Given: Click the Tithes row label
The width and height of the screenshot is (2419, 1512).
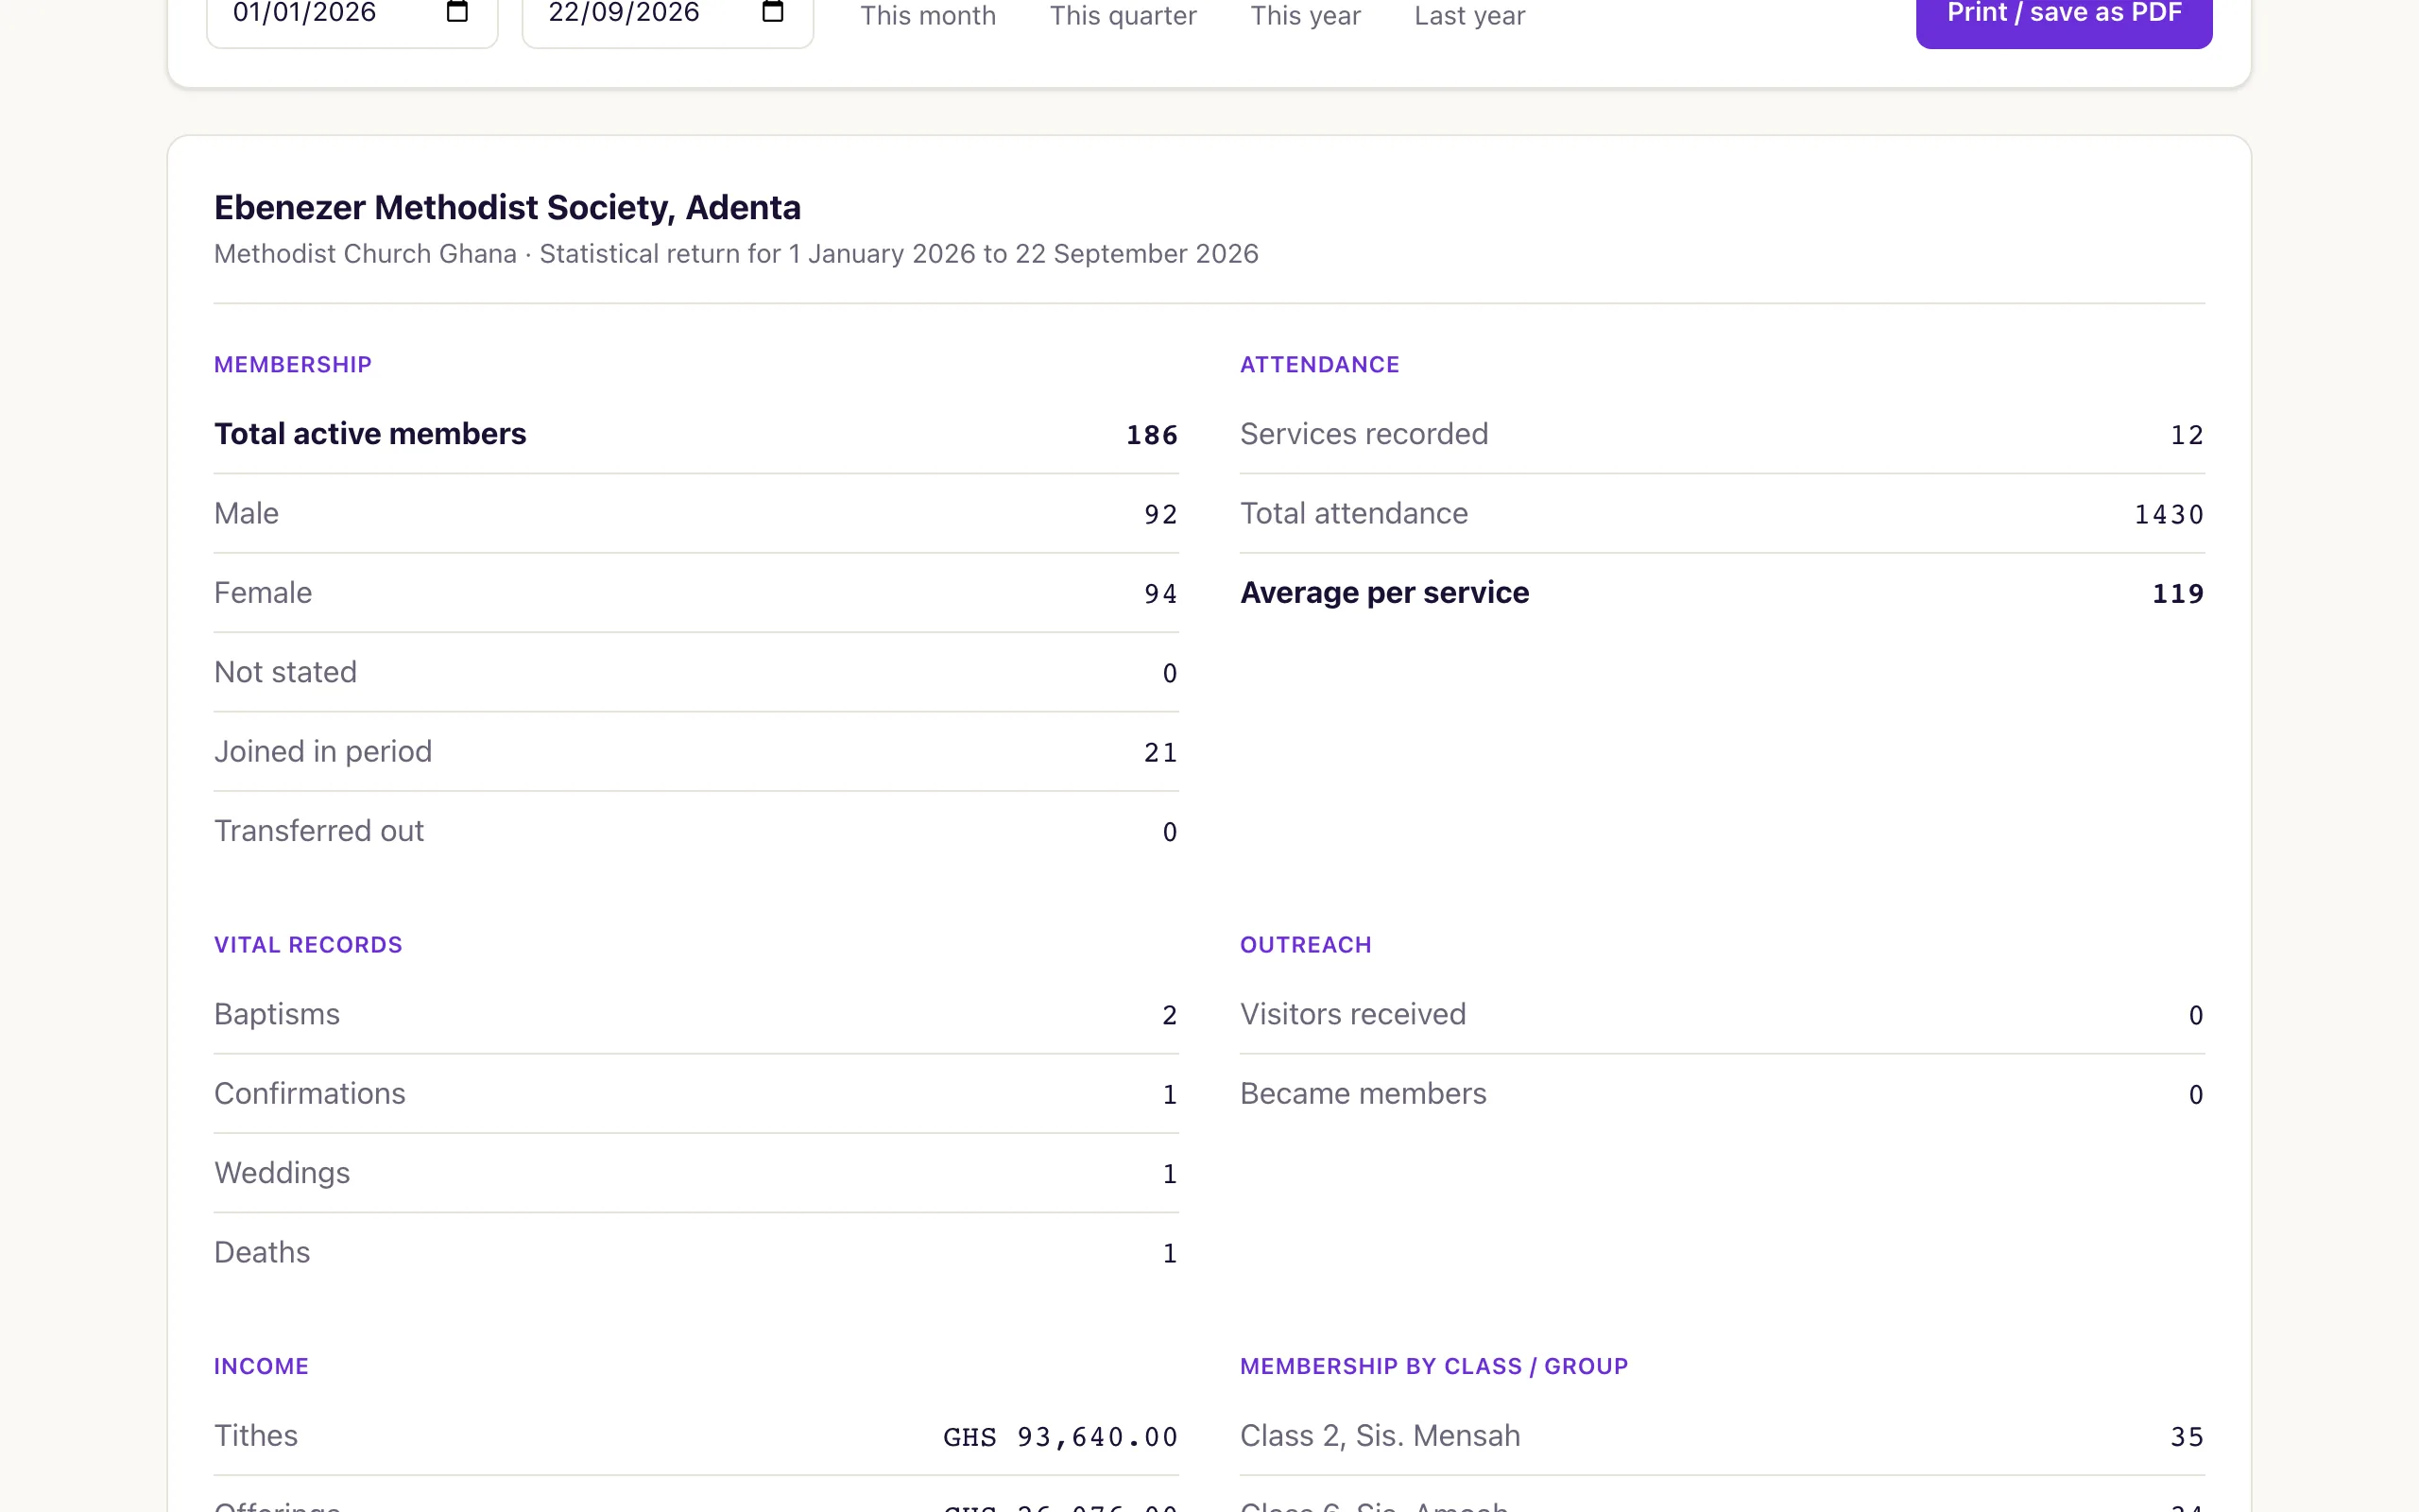Looking at the screenshot, I should [256, 1436].
